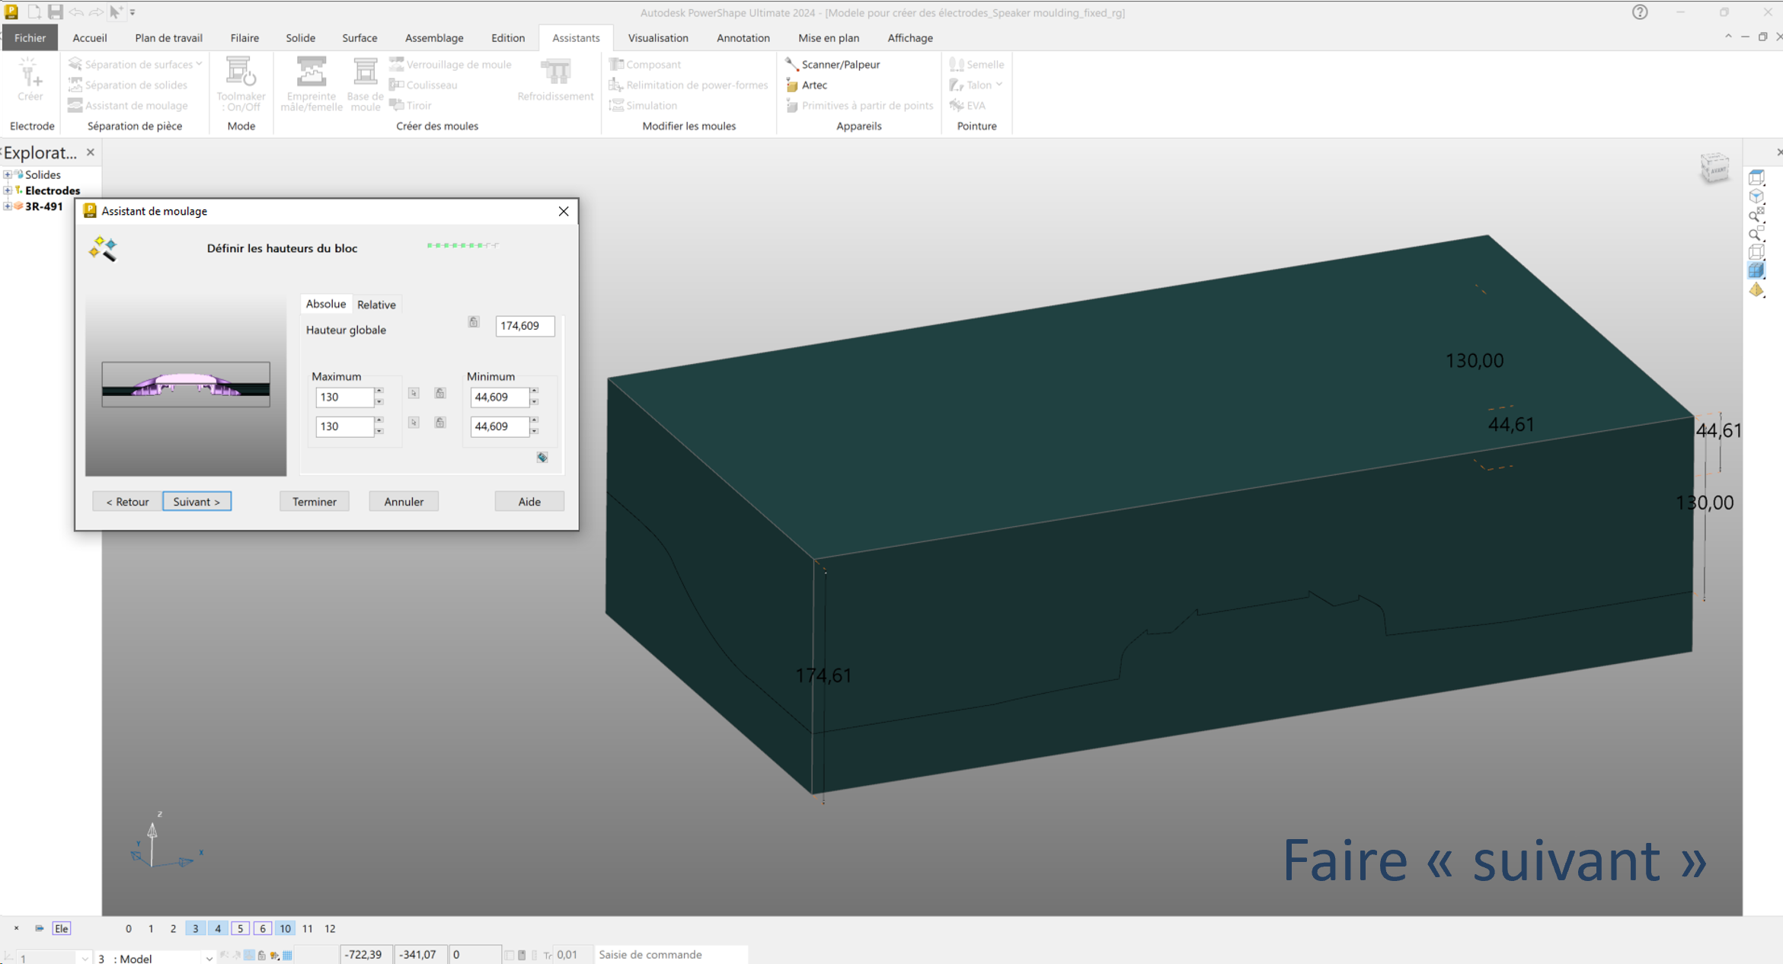Open the Visualisation ribbon tab
This screenshot has height=964, width=1783.
(x=657, y=38)
